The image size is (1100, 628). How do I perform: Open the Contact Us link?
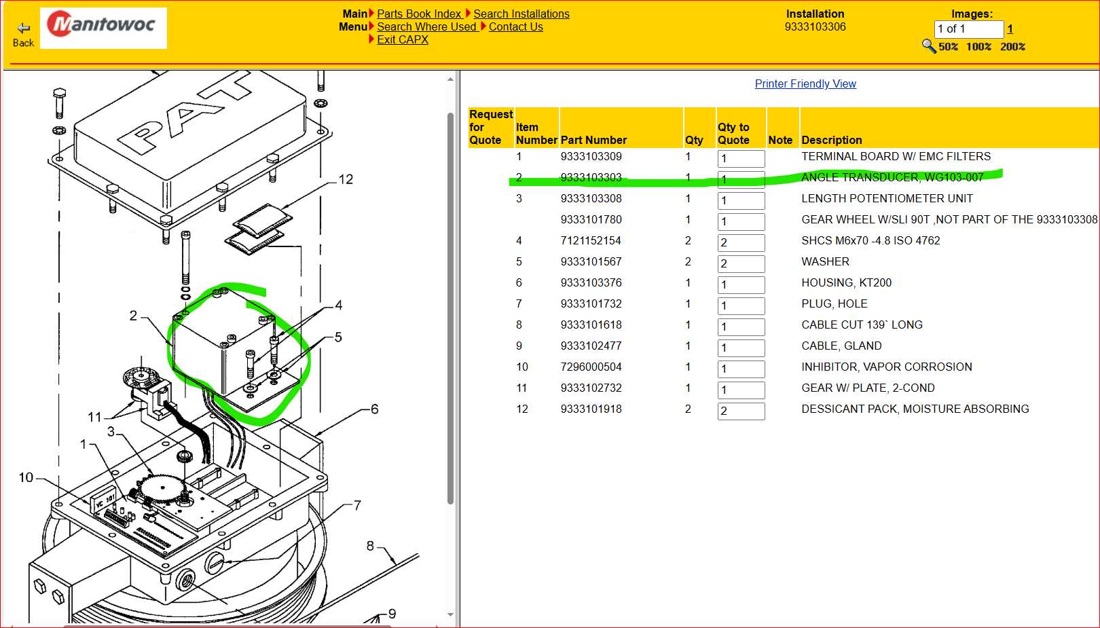pyautogui.click(x=516, y=26)
